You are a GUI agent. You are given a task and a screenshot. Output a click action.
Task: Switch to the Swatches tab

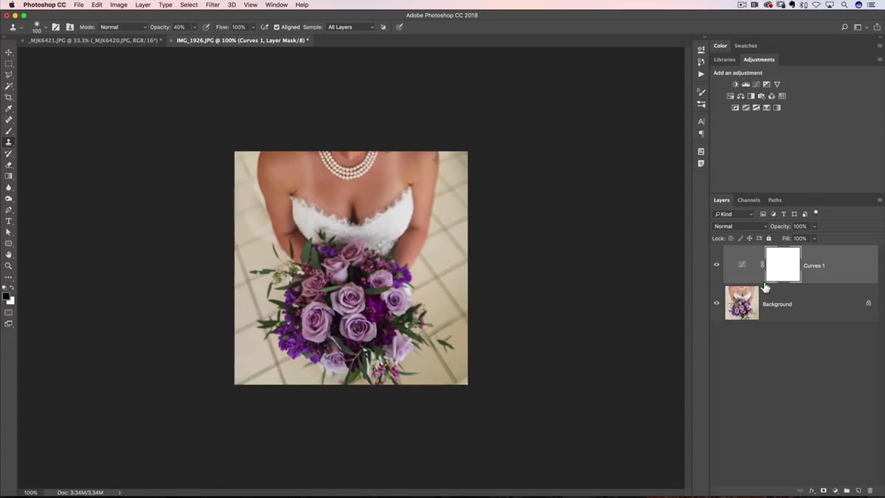pyautogui.click(x=746, y=46)
